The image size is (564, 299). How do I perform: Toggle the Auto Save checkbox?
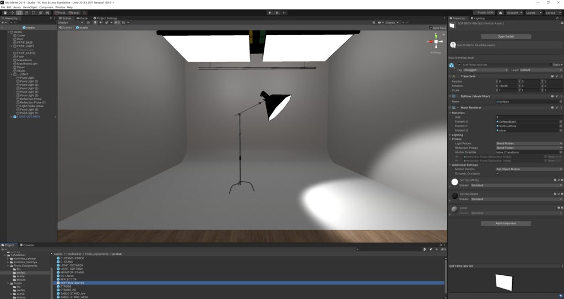pos(431,28)
